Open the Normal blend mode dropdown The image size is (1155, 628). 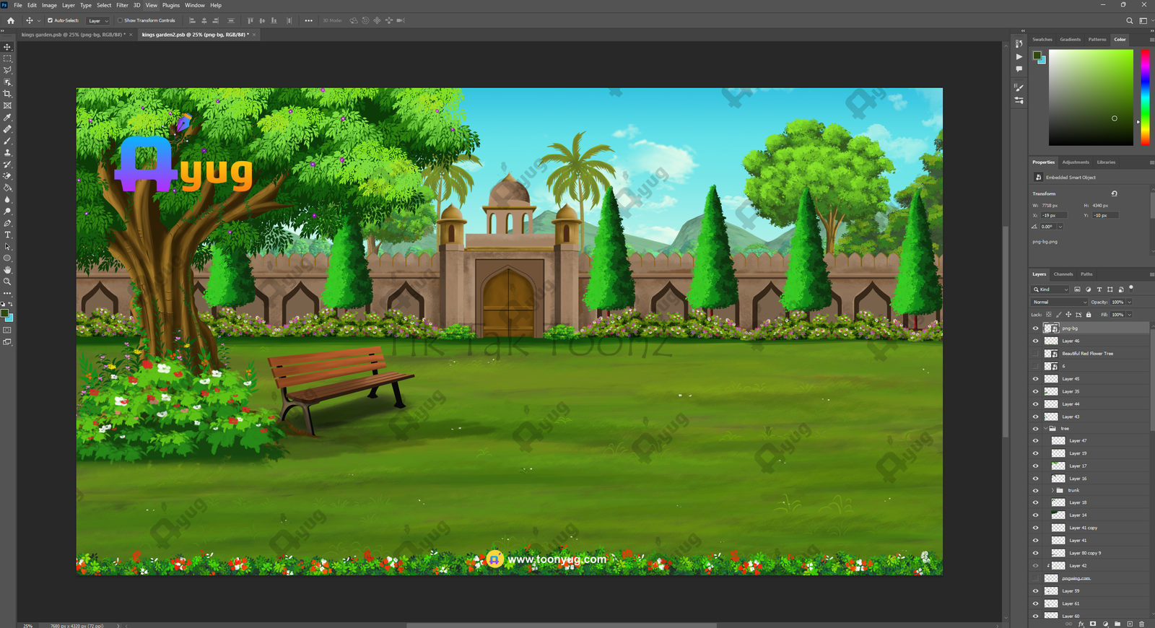tap(1059, 302)
